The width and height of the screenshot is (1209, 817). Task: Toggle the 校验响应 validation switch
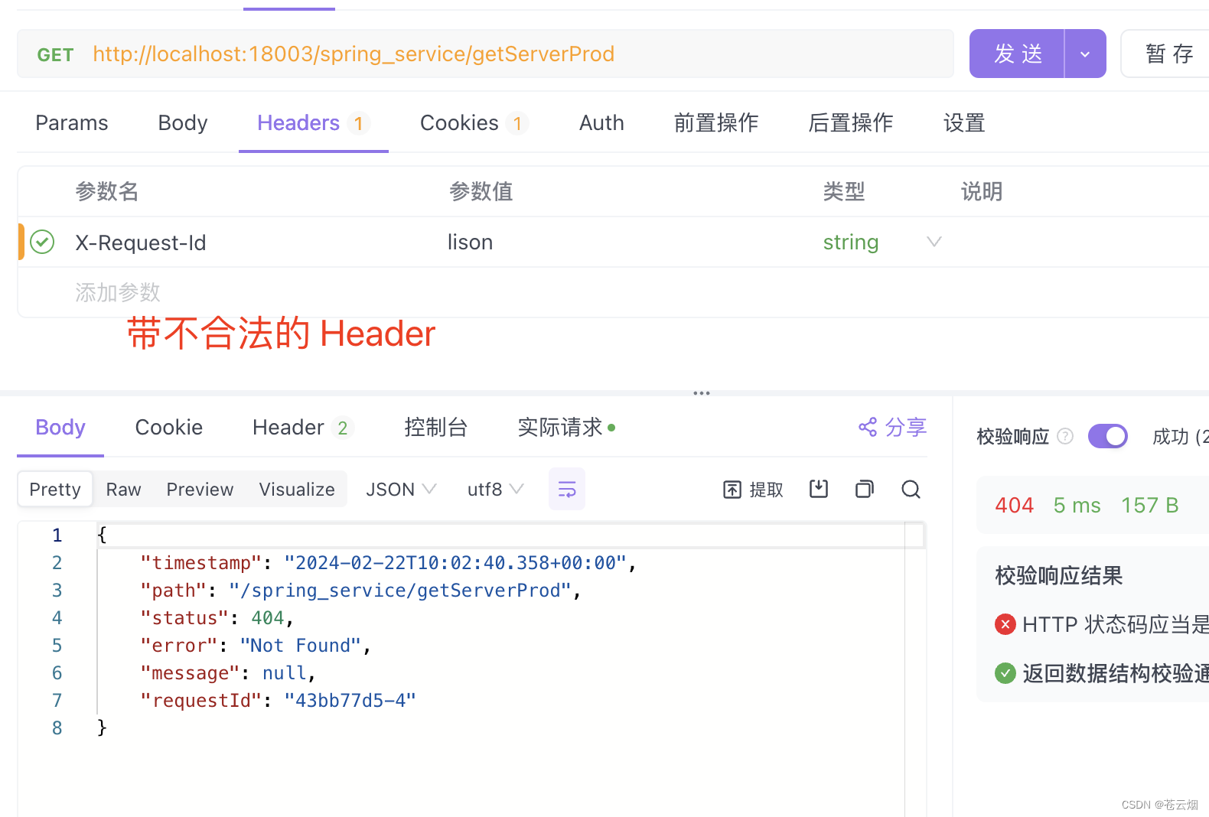(1108, 436)
